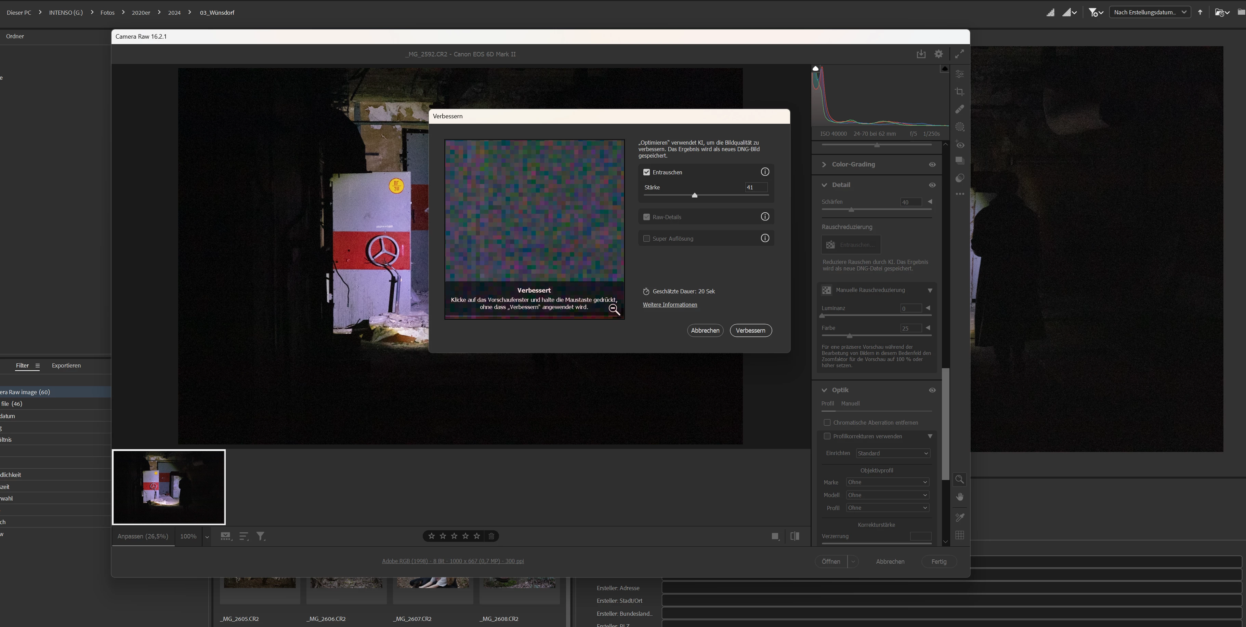Expand the Color-Grading panel
This screenshot has height=627, width=1246.
(x=824, y=164)
